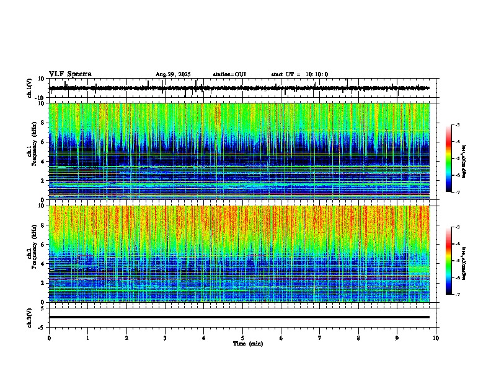Click time axis tick label '5'

[242, 338]
